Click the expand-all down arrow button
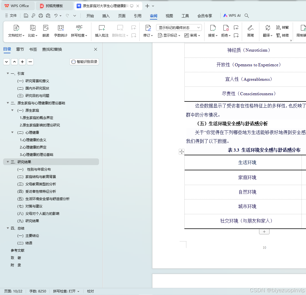The image size is (306, 295). (7, 62)
